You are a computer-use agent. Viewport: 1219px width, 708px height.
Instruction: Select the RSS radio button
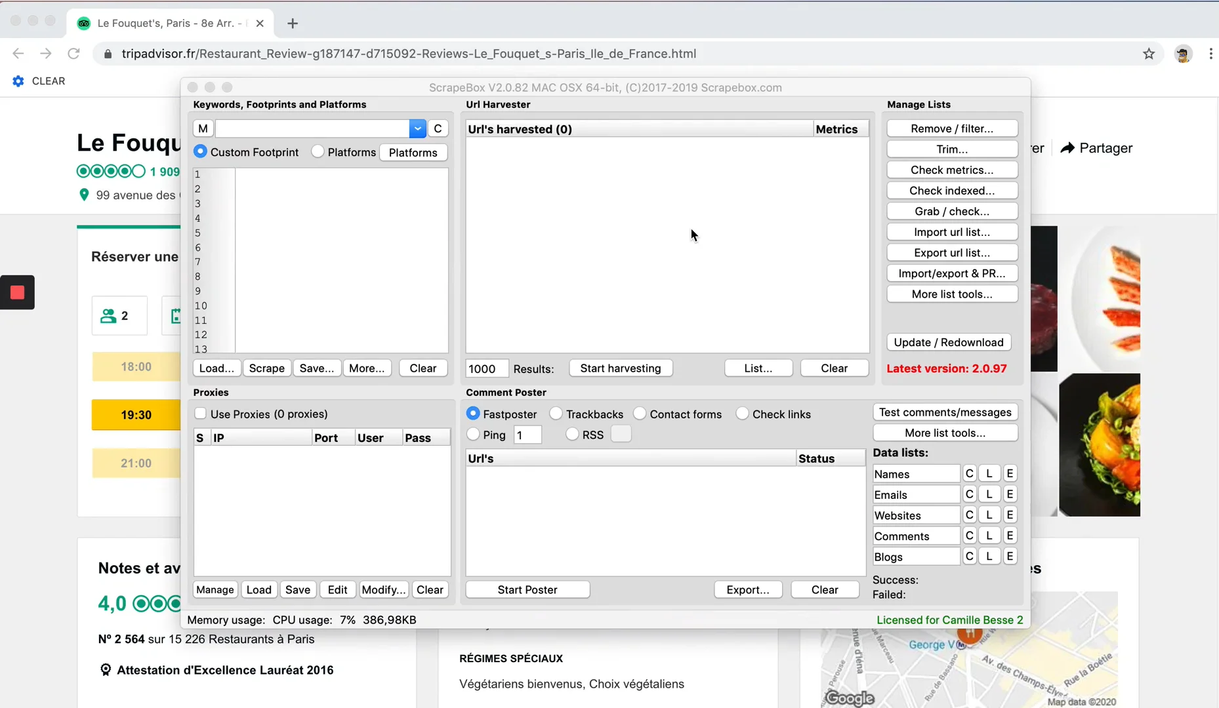point(572,434)
